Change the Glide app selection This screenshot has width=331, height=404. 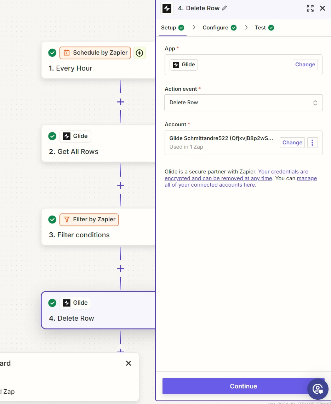coord(305,65)
